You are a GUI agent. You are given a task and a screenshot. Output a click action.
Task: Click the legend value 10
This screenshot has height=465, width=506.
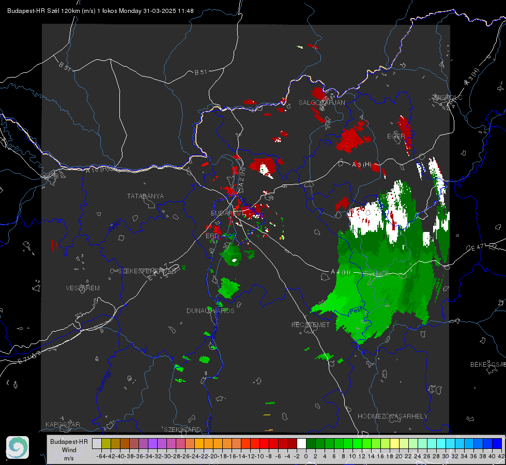click(352, 456)
